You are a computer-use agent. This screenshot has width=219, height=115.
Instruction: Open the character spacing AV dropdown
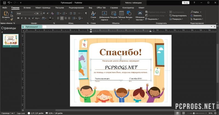[44, 18]
